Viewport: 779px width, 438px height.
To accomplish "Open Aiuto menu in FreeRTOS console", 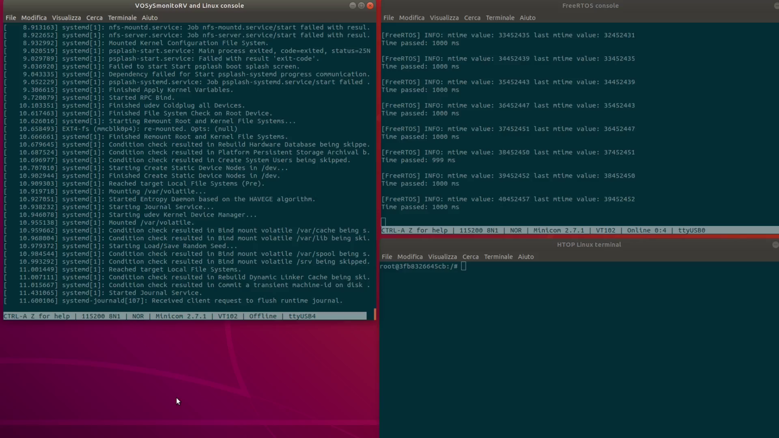I will pos(527,18).
